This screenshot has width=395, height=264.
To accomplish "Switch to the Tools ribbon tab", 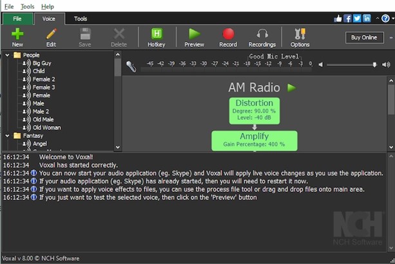I will coord(81,19).
